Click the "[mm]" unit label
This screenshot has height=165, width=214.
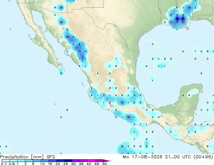point(37,157)
